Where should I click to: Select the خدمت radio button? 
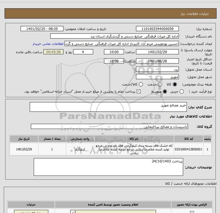160,84
